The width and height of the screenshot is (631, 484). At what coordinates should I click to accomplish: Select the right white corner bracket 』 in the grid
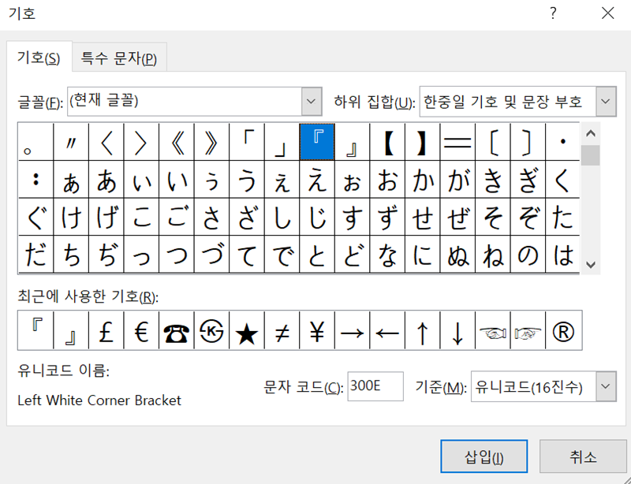352,142
